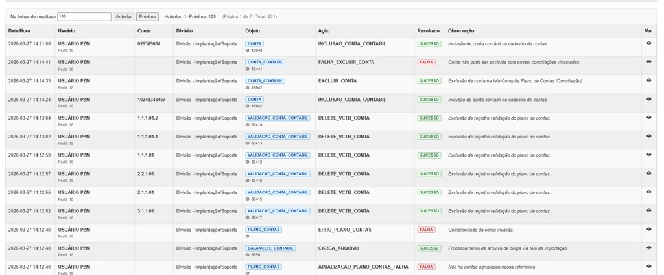Open eye icon for the 3.1.1.01 row
The width and height of the screenshot is (664, 275).
click(648, 210)
